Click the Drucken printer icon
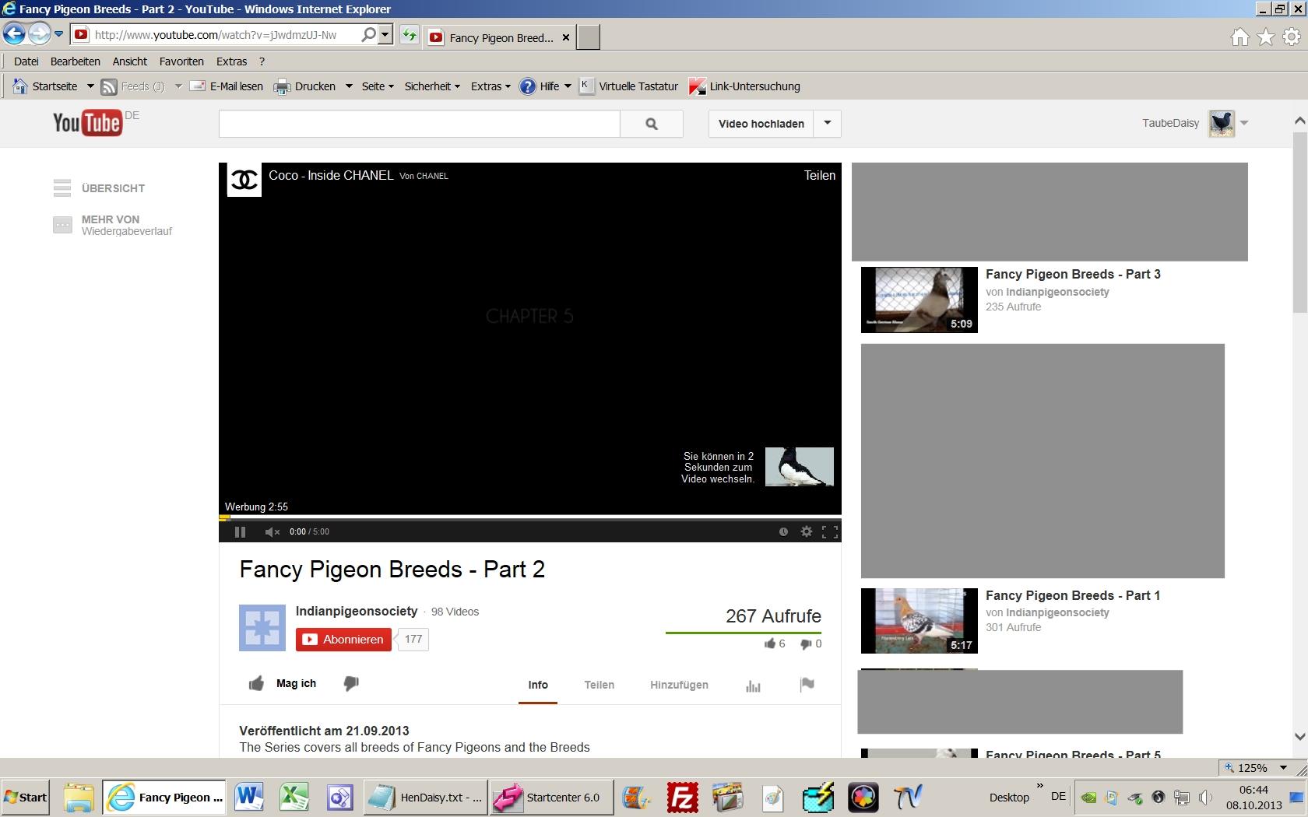This screenshot has width=1308, height=817. pyautogui.click(x=281, y=86)
